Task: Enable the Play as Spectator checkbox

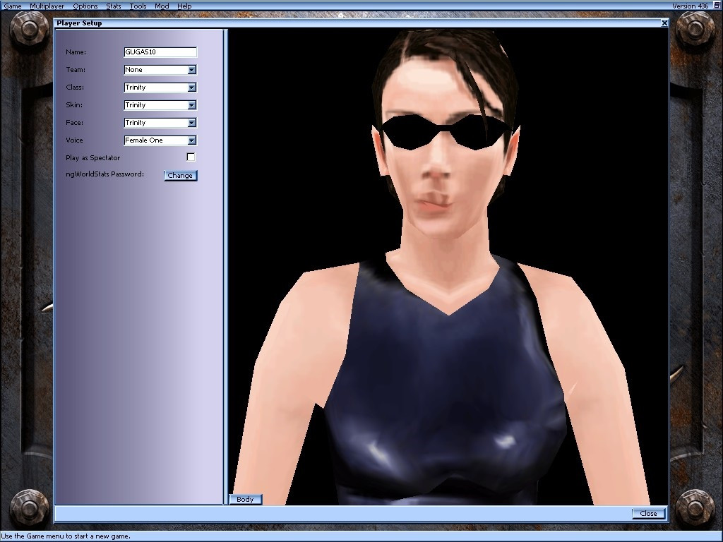Action: (x=191, y=157)
